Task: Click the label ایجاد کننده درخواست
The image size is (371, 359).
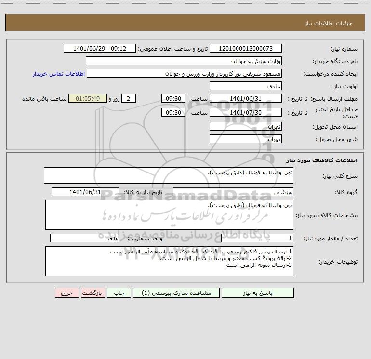Action: (x=331, y=74)
